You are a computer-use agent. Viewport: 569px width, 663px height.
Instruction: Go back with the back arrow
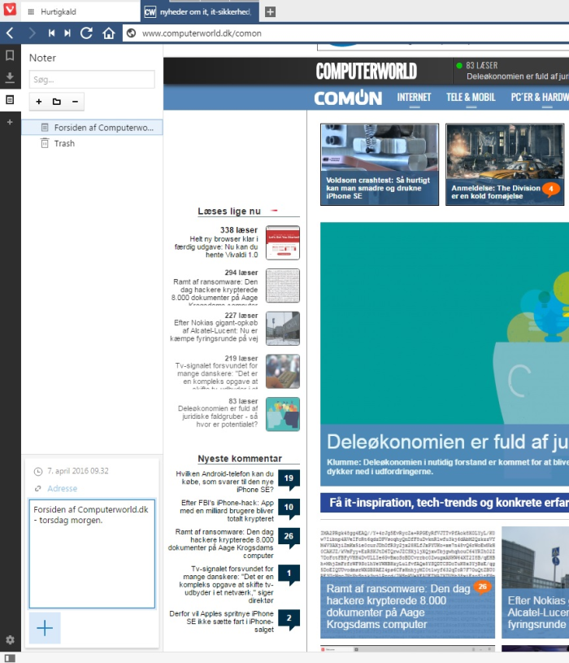pos(10,33)
